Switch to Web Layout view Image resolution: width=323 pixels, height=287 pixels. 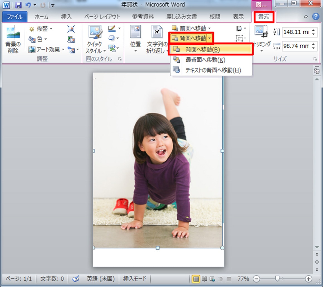(x=212, y=279)
